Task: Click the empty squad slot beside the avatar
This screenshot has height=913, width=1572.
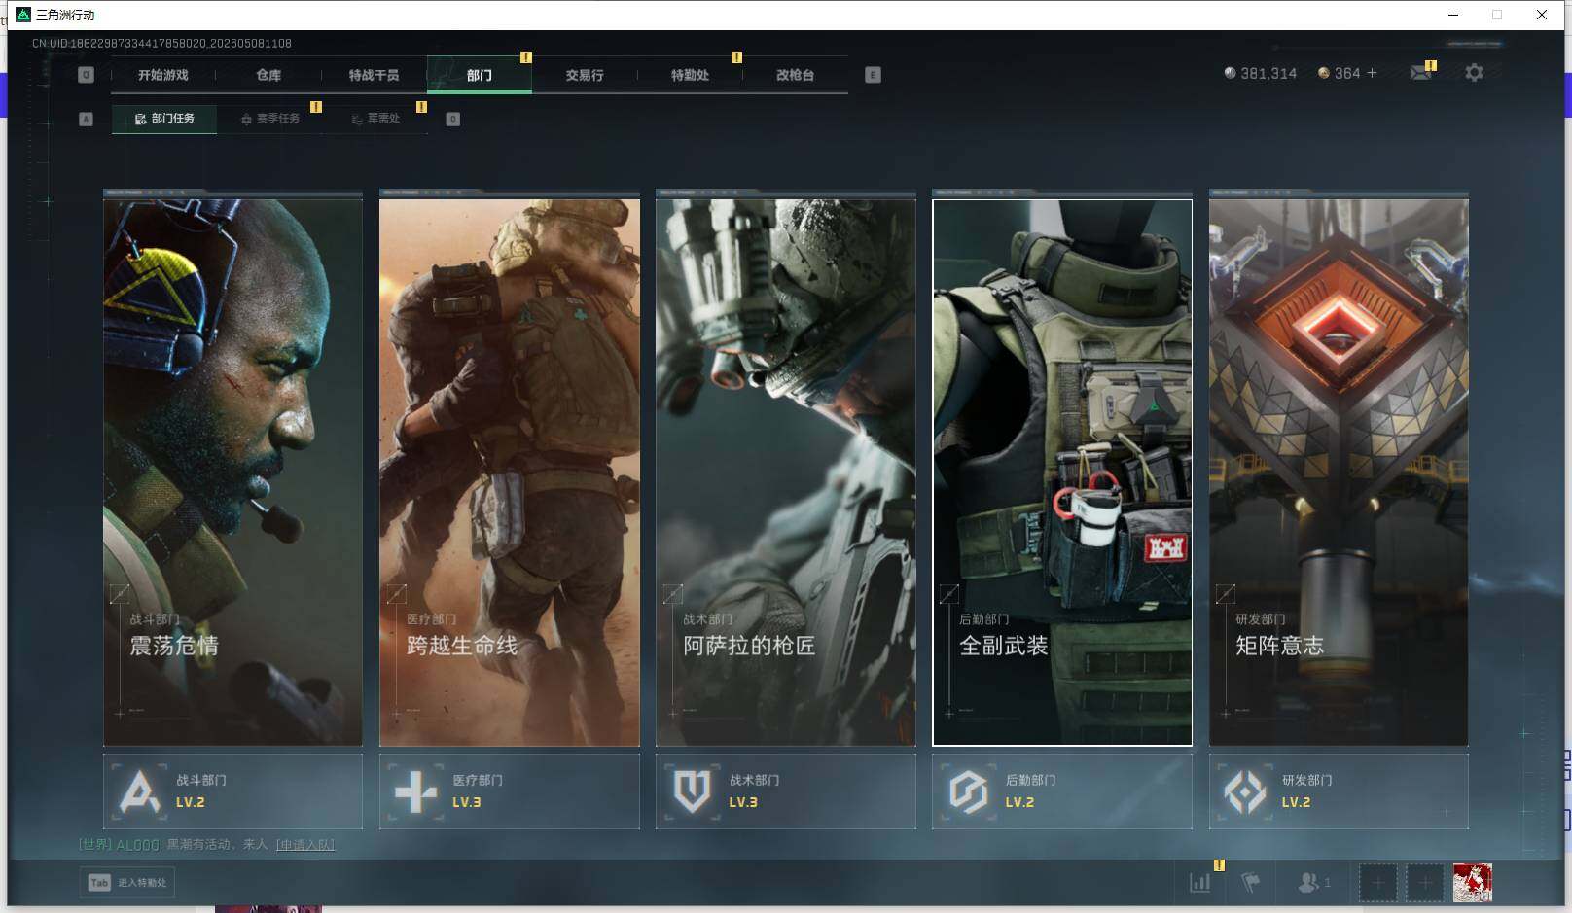Action: [x=1425, y=883]
